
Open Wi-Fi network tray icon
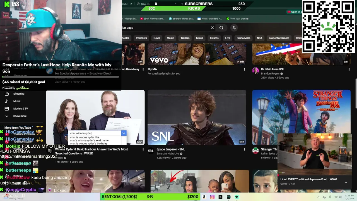(336, 197)
